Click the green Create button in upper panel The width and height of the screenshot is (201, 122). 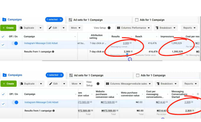pyautogui.click(x=8, y=28)
